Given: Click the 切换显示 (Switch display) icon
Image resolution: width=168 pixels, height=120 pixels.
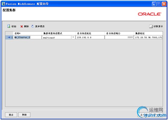Looking at the screenshot, I should click(x=151, y=26).
